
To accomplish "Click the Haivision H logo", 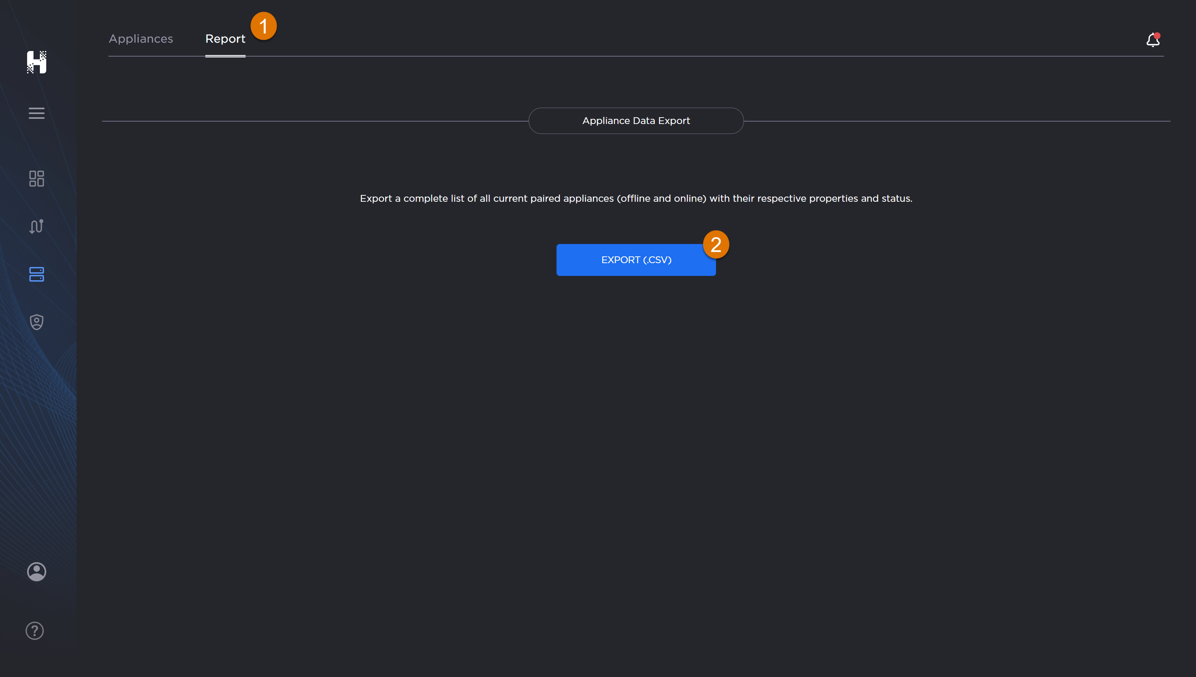I will pyautogui.click(x=36, y=62).
